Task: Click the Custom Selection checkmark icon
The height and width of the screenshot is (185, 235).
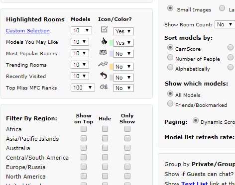Action: pyautogui.click(x=105, y=30)
